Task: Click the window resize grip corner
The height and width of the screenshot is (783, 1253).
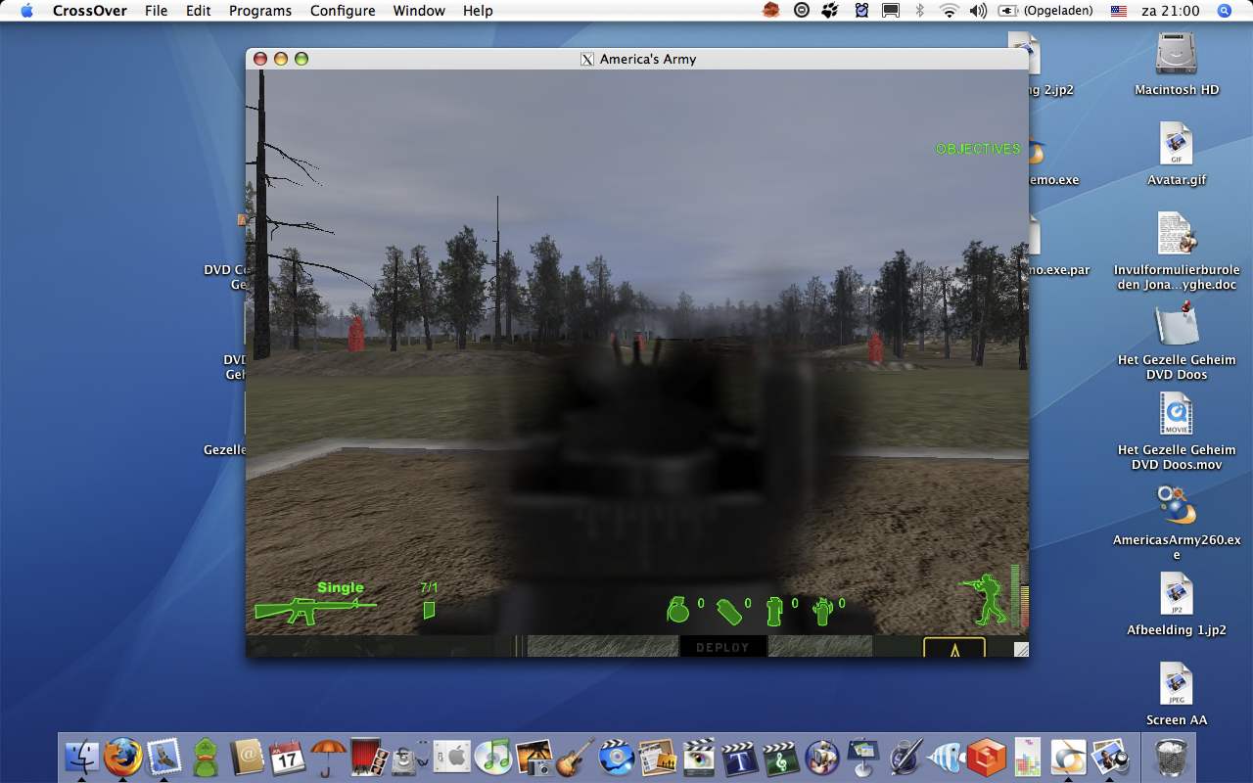Action: pyautogui.click(x=1021, y=649)
